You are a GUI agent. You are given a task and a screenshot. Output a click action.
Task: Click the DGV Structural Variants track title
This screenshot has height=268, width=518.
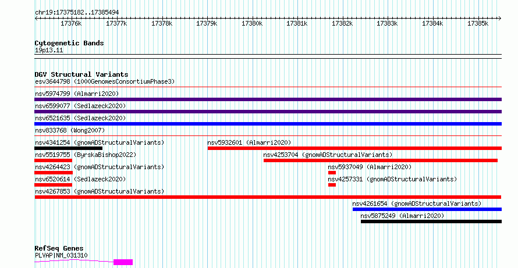pos(81,74)
